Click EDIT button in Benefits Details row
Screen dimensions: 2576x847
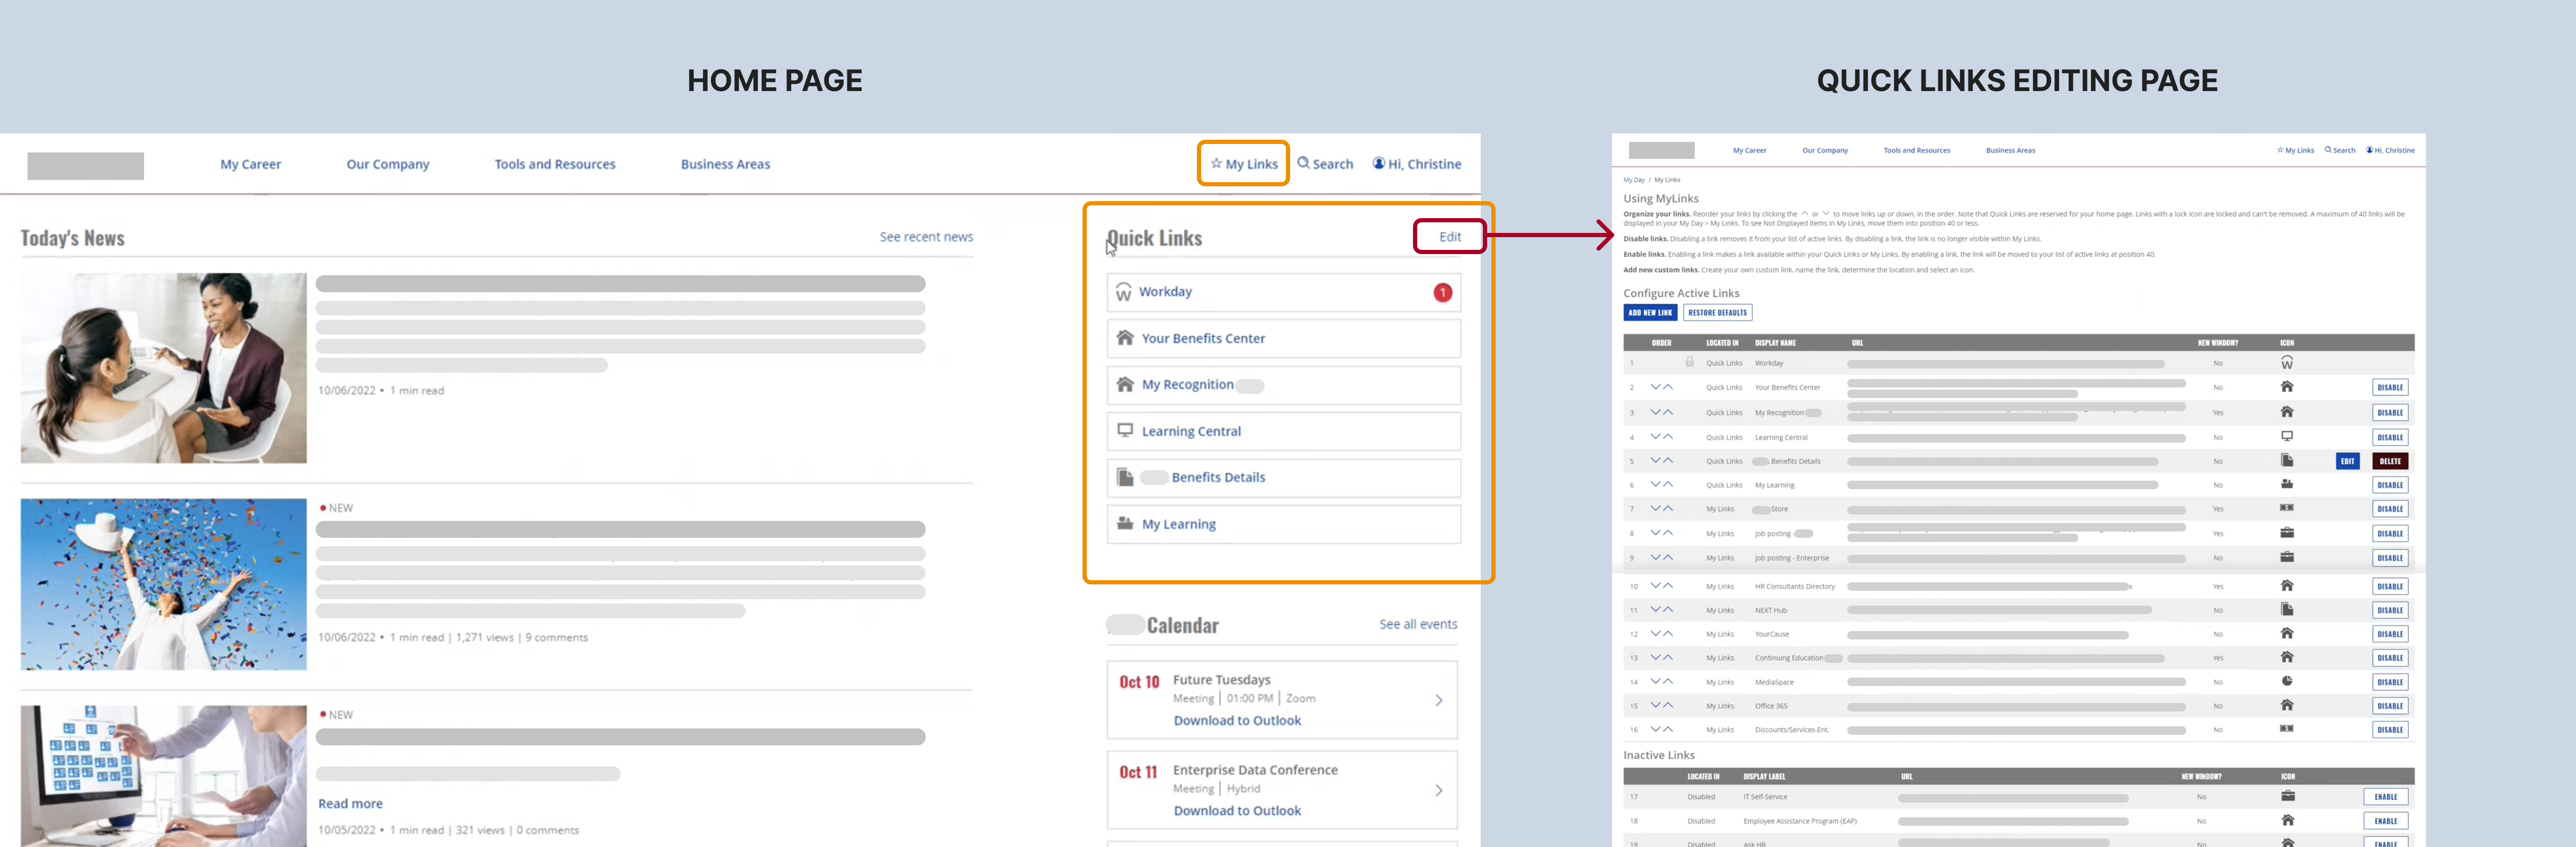2347,461
